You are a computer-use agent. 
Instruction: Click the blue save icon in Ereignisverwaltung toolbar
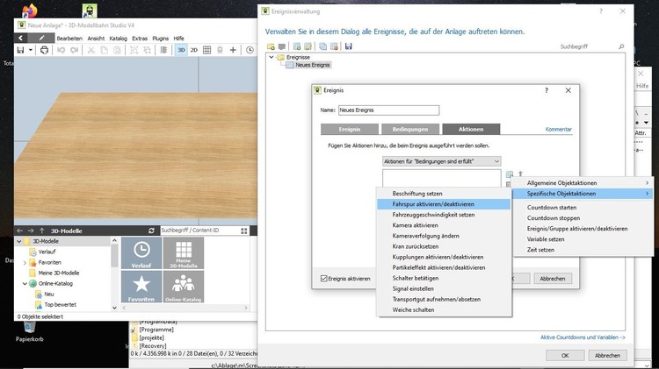349,46
